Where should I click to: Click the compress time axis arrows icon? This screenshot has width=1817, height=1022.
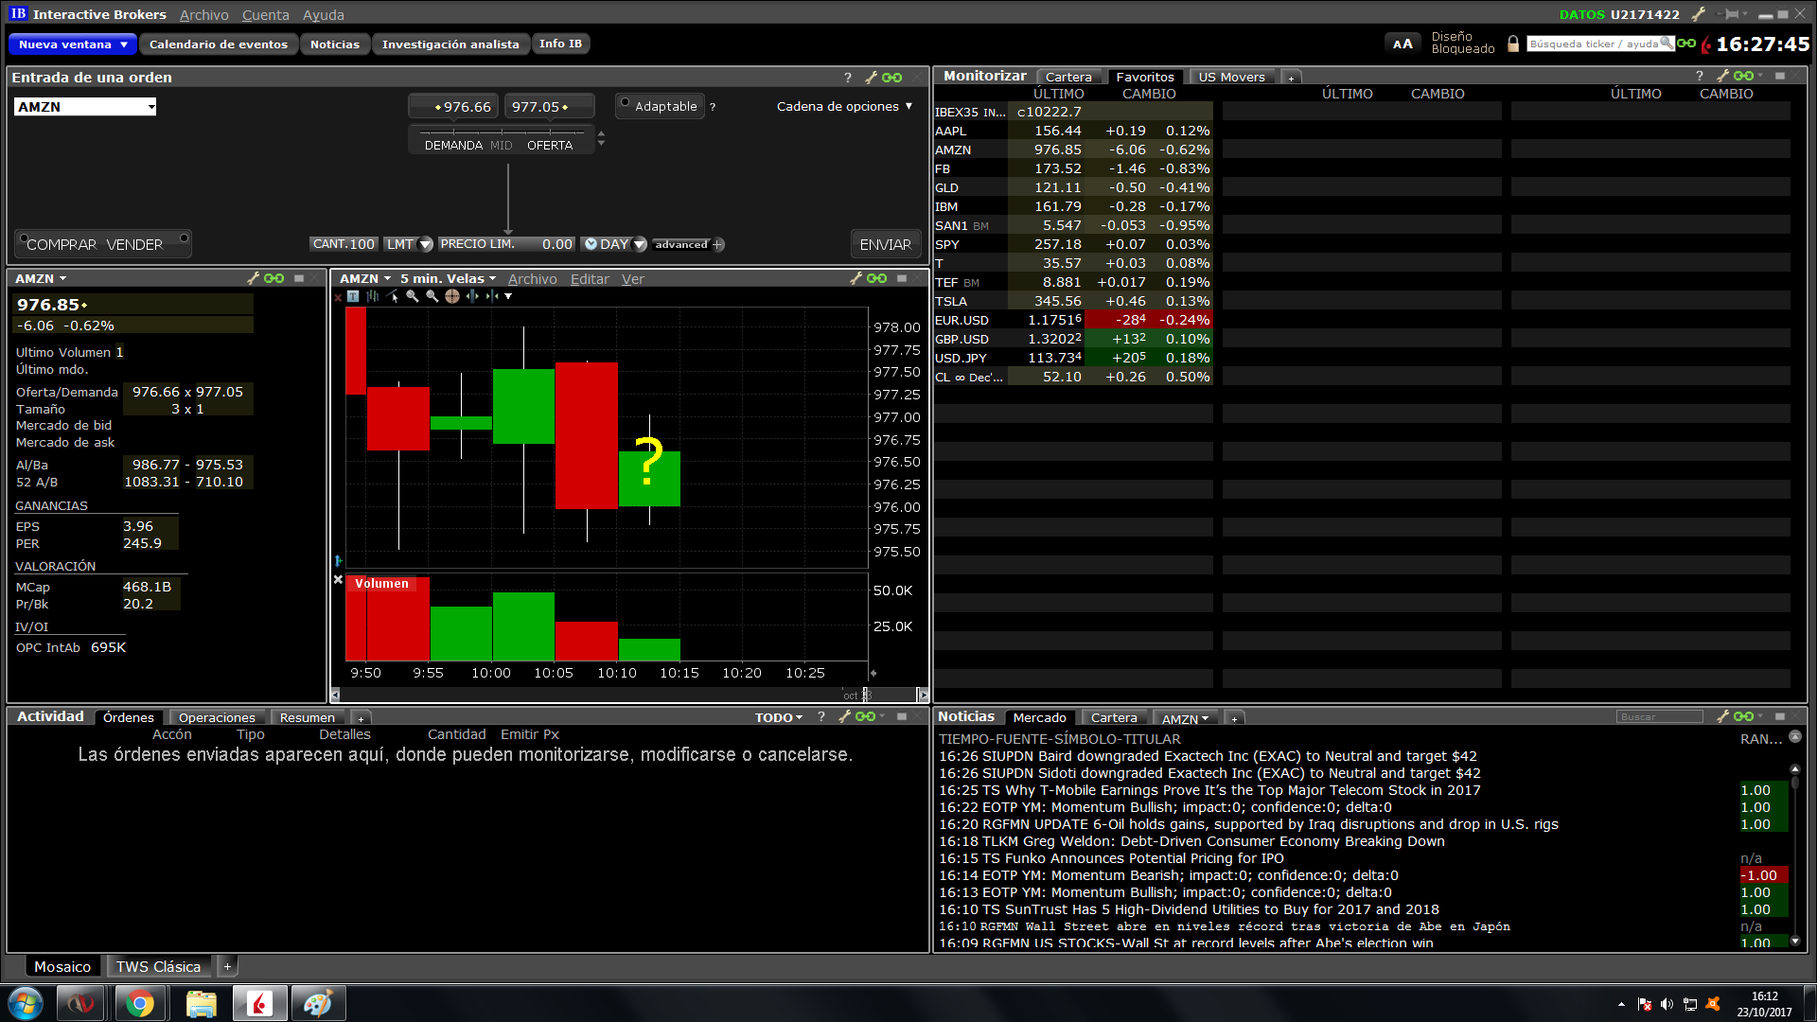(x=492, y=296)
